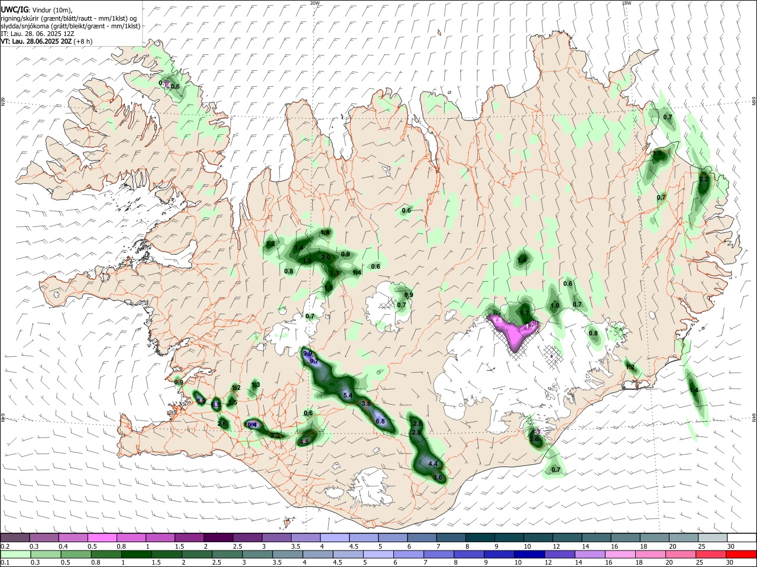Select the pale lavender snow swatch between 4 and 4.5

(334, 537)
